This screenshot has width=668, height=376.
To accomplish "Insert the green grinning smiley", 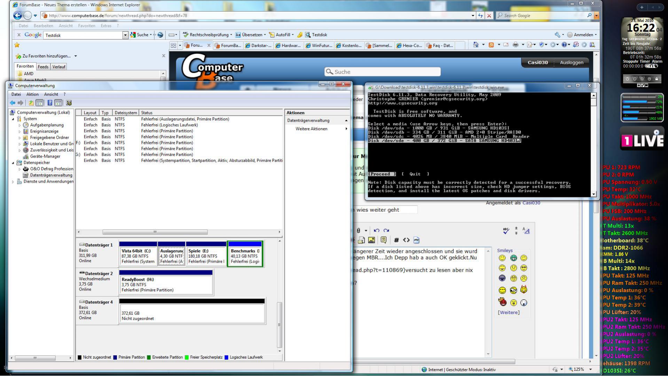I will 513,258.
